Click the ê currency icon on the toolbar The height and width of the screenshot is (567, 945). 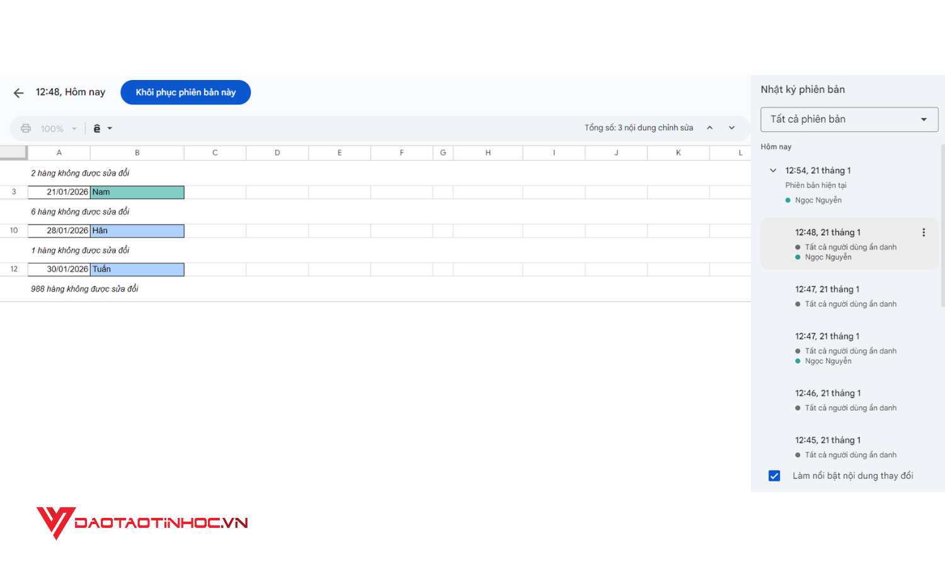point(98,128)
